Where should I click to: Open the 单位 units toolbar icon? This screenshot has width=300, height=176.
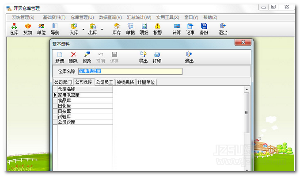pos(42,29)
